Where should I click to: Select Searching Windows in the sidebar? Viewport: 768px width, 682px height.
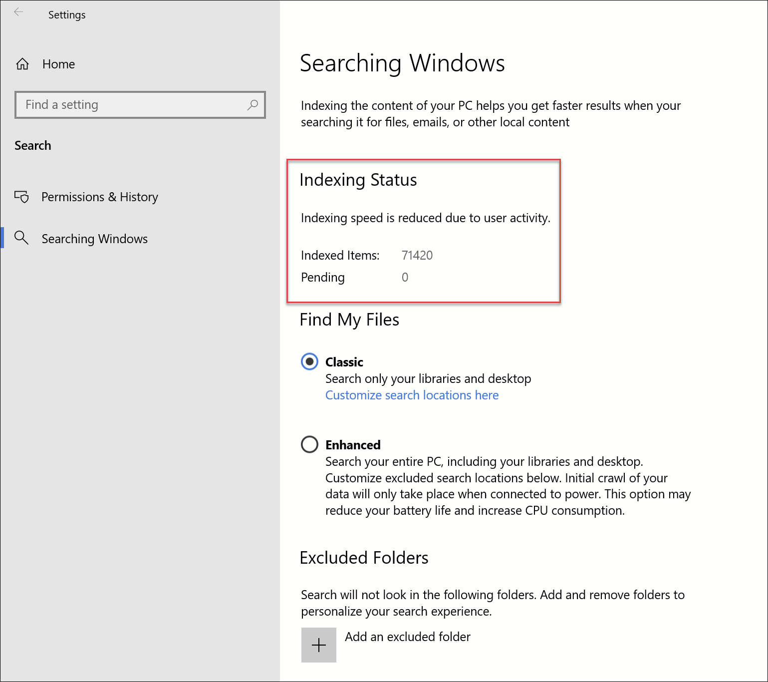tap(94, 239)
